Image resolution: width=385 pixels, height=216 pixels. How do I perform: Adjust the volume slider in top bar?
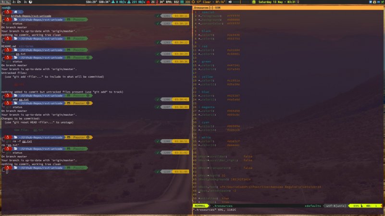241,2
